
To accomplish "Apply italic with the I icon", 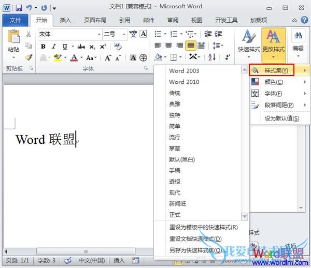I will 54,46.
